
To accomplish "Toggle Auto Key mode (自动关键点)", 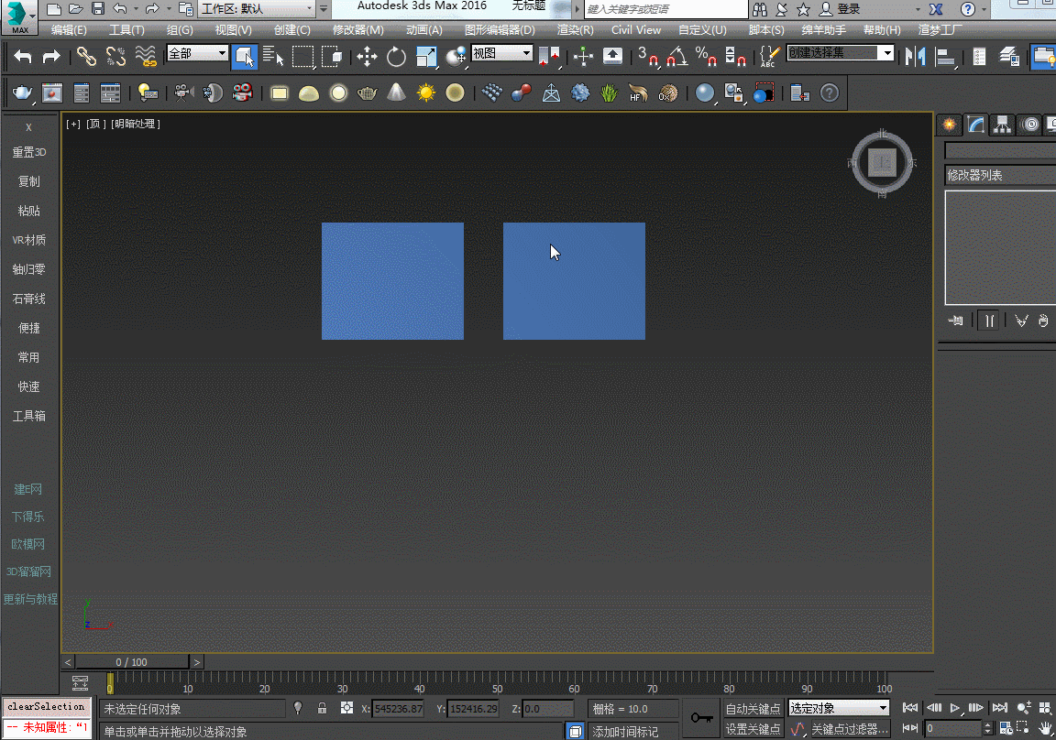I will [x=753, y=708].
